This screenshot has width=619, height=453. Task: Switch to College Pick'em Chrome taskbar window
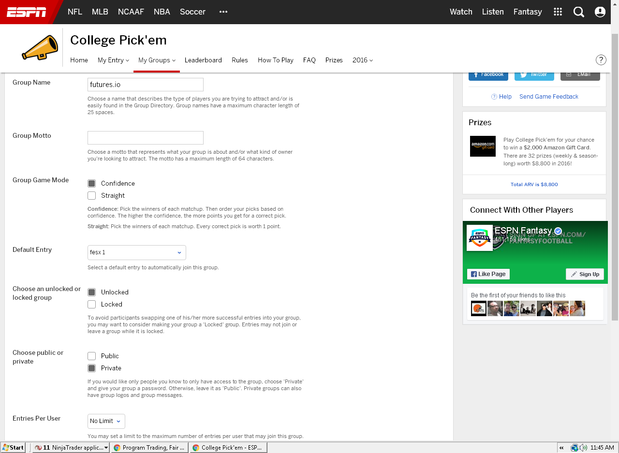(x=228, y=448)
